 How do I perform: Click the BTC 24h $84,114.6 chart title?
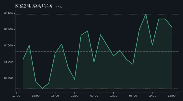(x=34, y=6)
